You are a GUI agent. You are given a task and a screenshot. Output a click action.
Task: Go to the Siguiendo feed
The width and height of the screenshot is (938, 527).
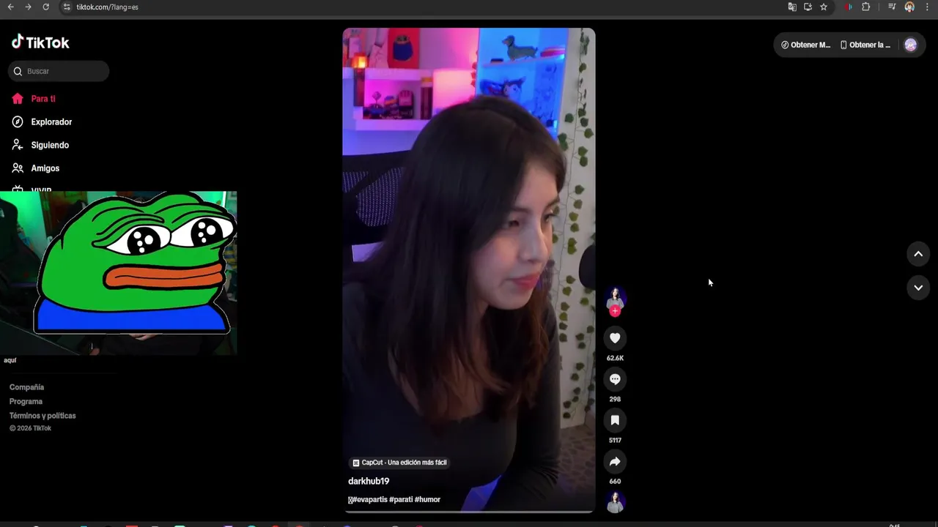(x=50, y=145)
